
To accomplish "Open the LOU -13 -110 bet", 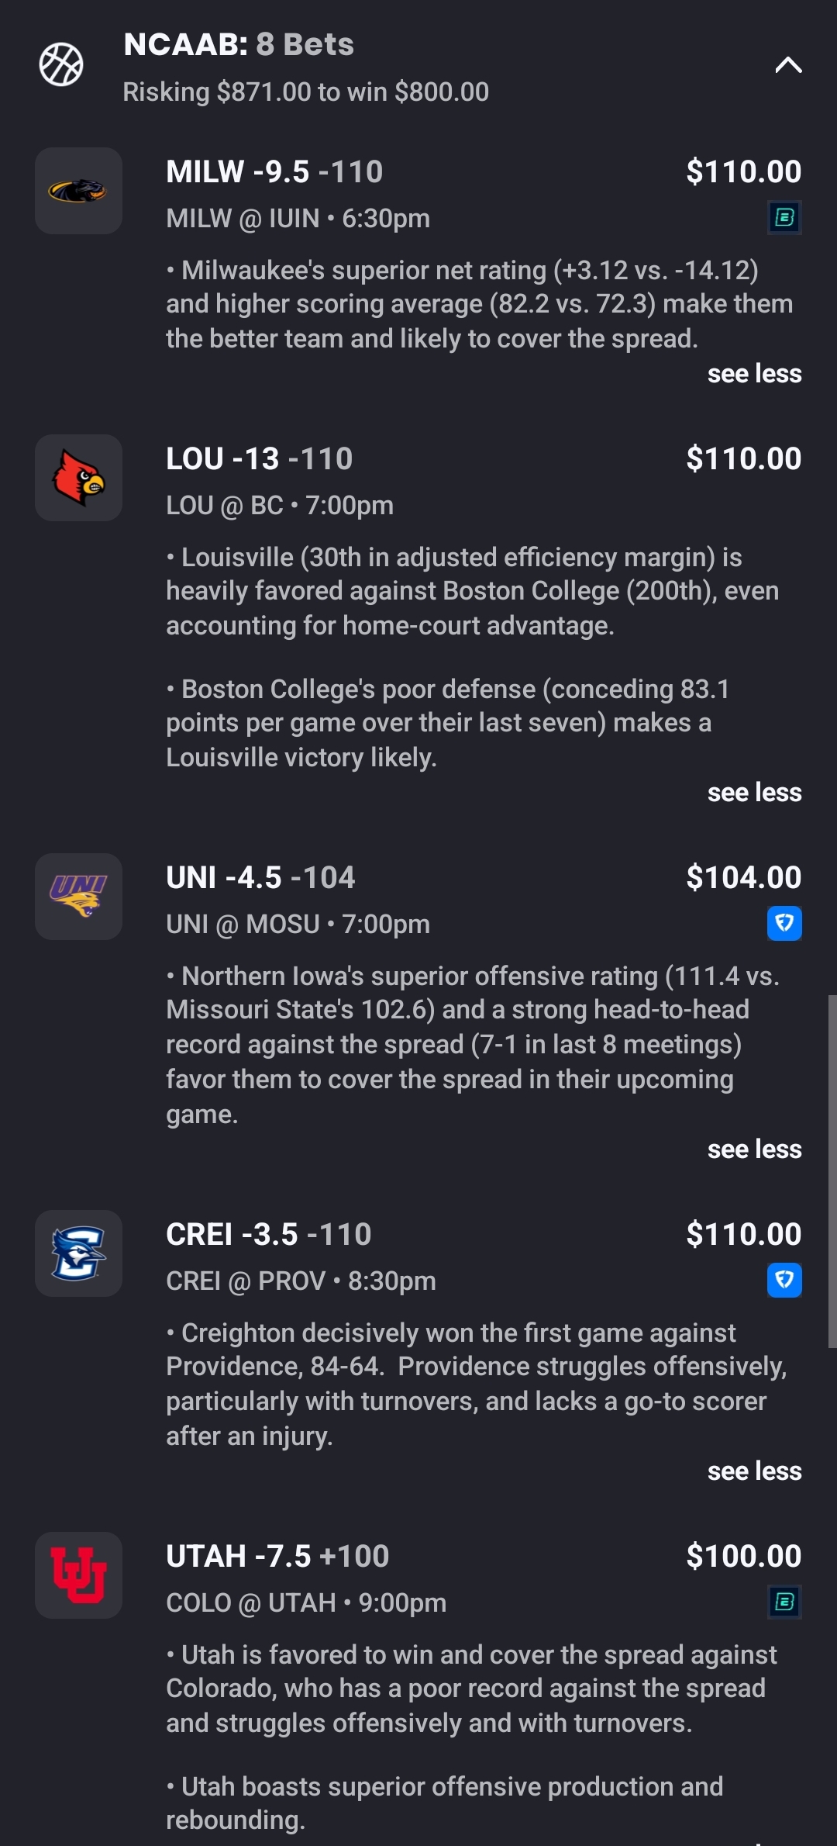I will (x=259, y=459).
